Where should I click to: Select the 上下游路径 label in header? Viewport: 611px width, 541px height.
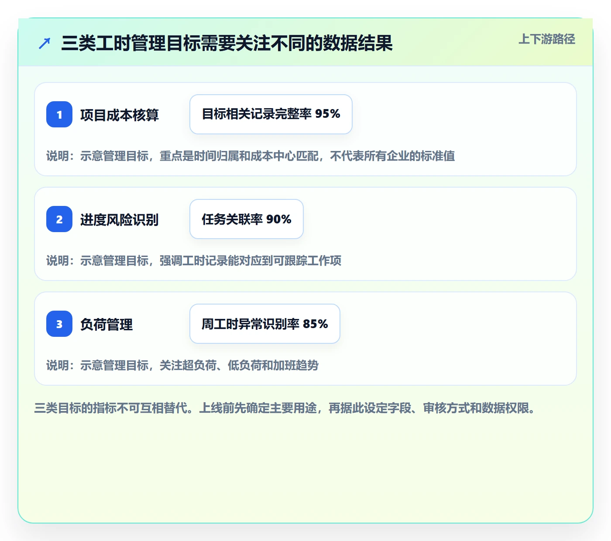pyautogui.click(x=547, y=39)
